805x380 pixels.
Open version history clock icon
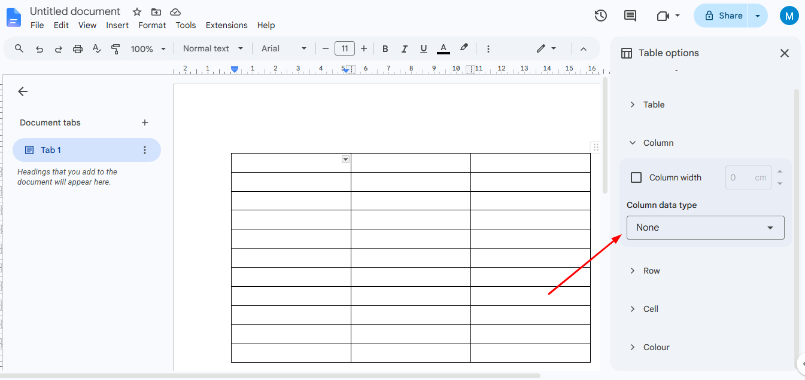point(601,16)
